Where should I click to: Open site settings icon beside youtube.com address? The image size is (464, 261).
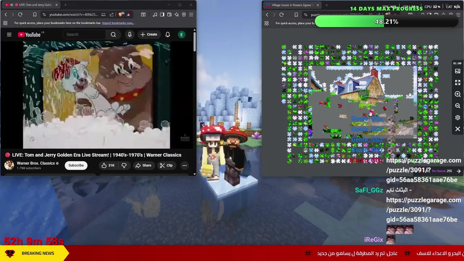click(44, 14)
